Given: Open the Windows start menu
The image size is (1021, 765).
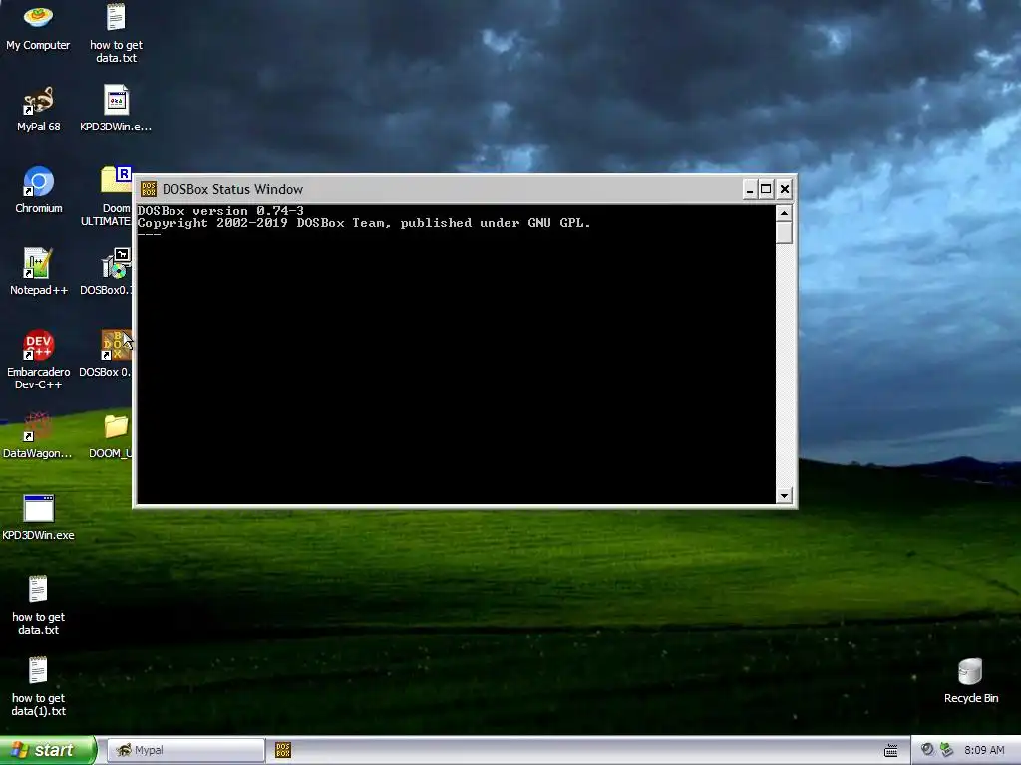Looking at the screenshot, I should (x=48, y=750).
